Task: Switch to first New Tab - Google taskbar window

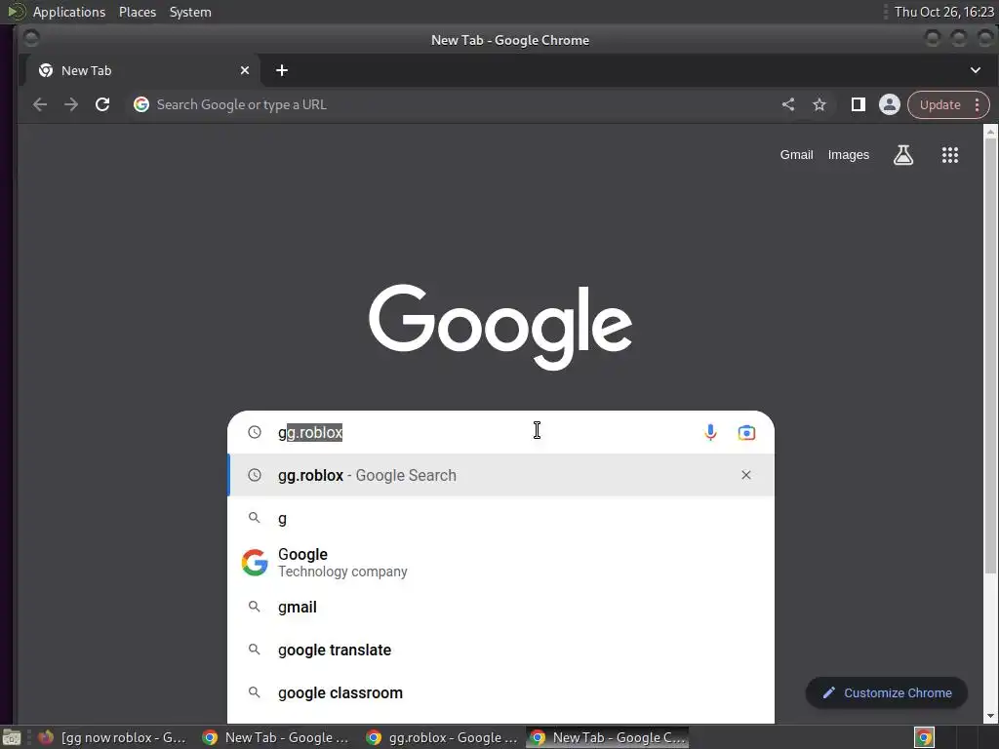Action: tap(276, 737)
